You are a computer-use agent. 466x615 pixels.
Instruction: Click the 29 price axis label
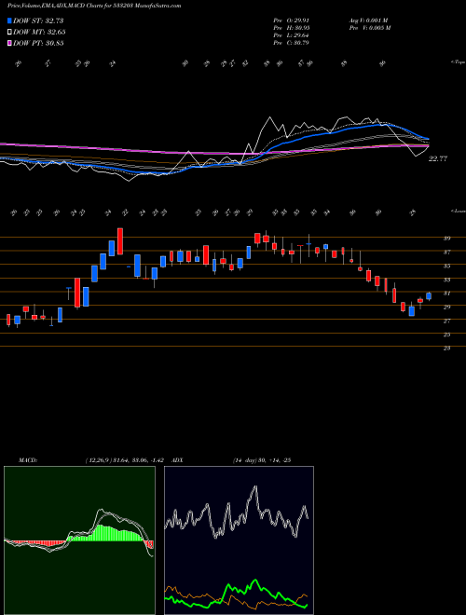point(446,307)
